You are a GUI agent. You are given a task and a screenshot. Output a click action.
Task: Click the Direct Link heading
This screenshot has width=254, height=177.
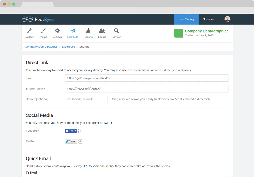[37, 62]
